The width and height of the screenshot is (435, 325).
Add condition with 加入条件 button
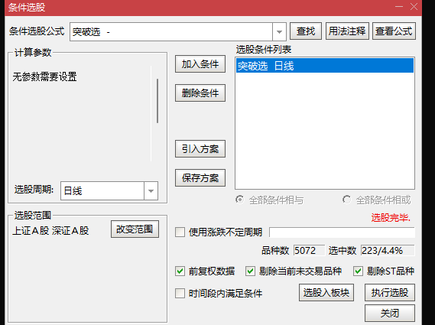(200, 64)
